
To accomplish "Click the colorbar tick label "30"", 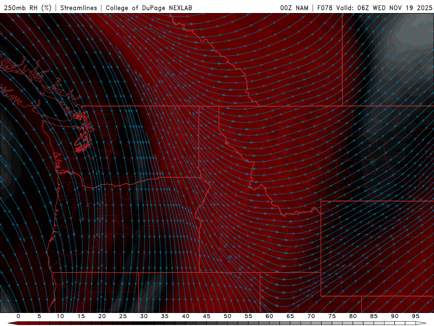I will point(144,316).
